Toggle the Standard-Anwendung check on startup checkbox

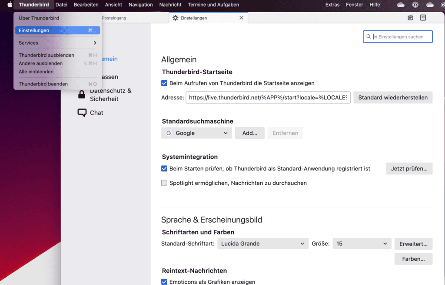click(164, 168)
